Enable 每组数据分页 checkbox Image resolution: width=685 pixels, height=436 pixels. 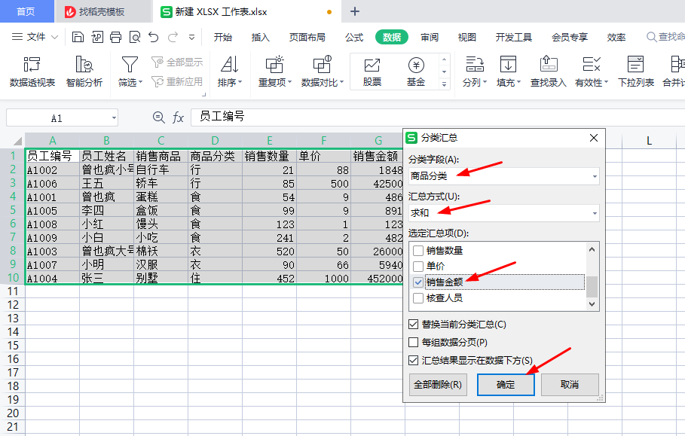(413, 342)
